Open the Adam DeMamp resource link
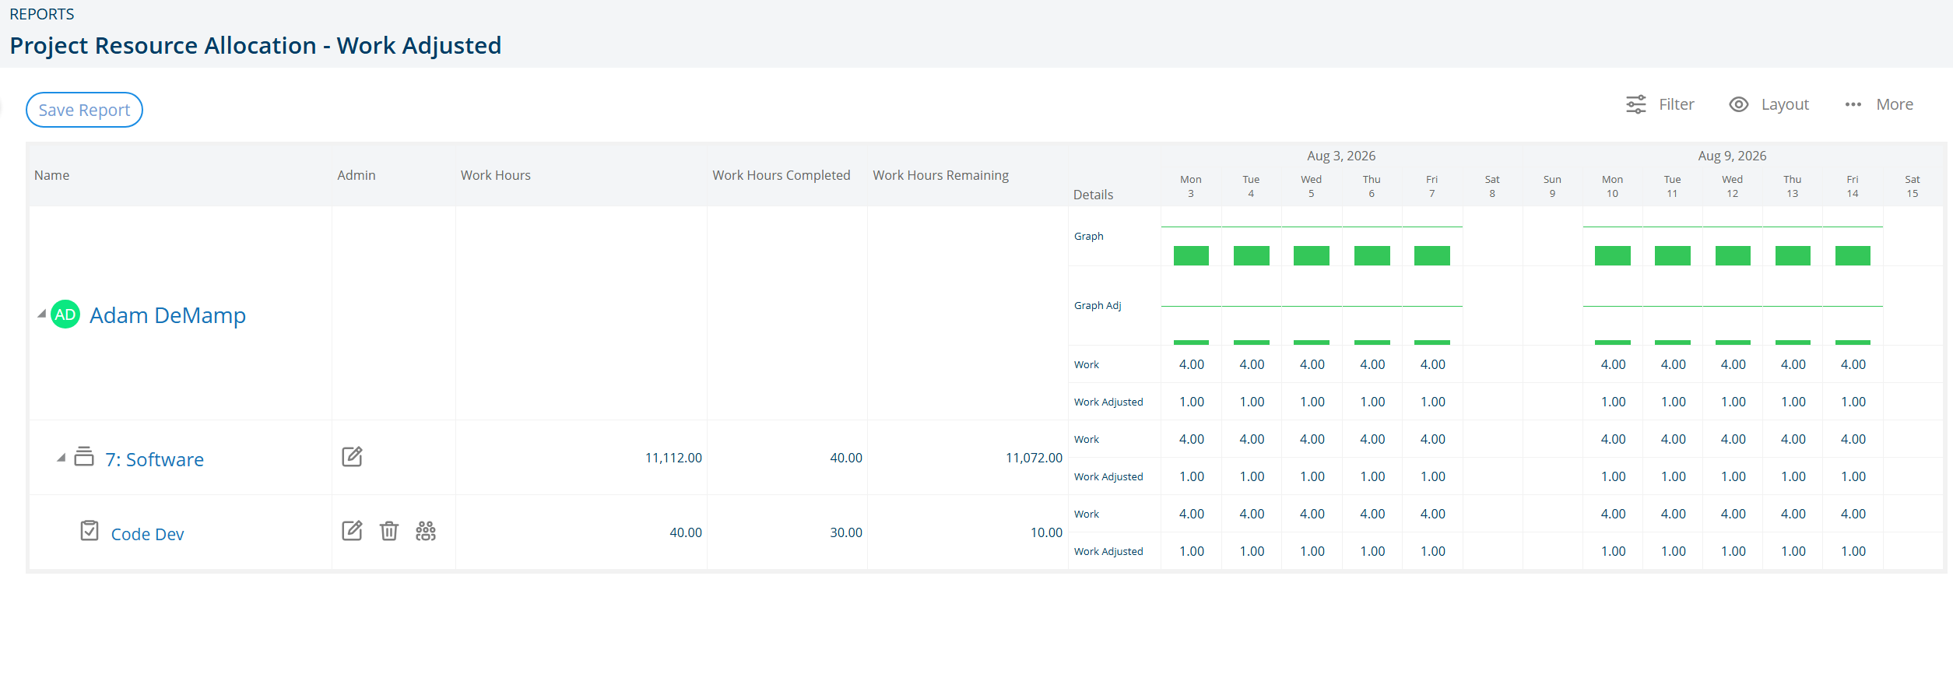 point(167,315)
